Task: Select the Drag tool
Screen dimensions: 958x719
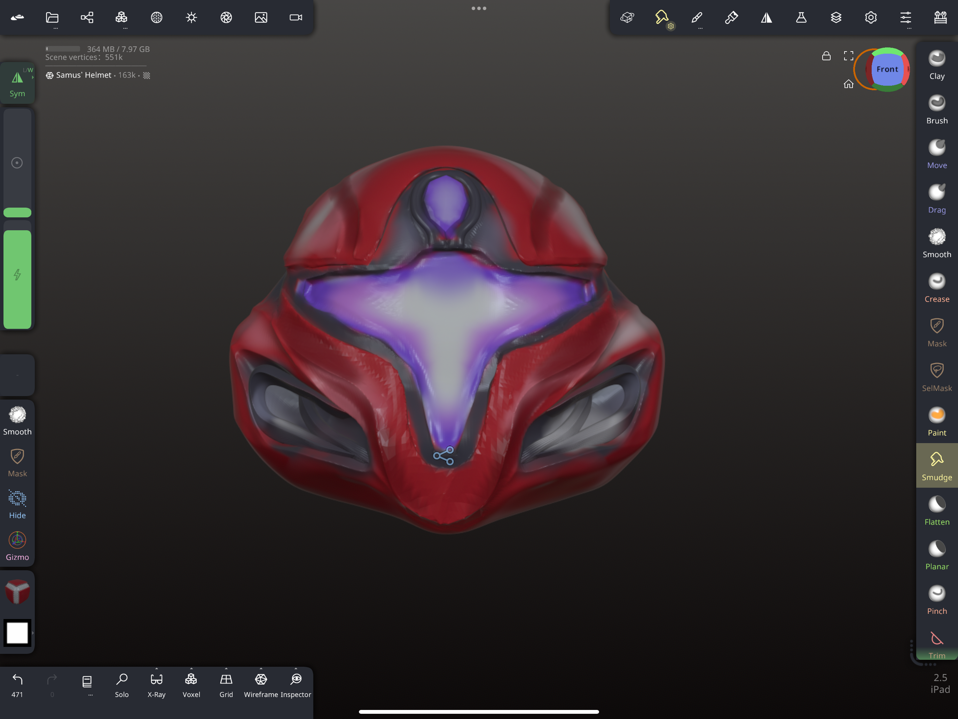Action: point(937,199)
